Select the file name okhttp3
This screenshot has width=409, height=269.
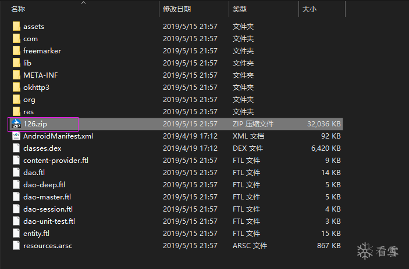pos(36,88)
